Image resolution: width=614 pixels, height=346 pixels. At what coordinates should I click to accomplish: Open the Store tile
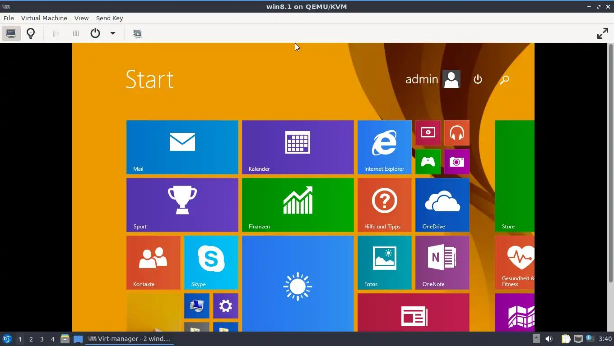pos(515,176)
